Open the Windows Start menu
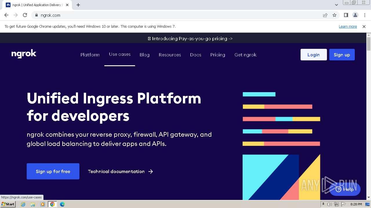 [8, 204]
